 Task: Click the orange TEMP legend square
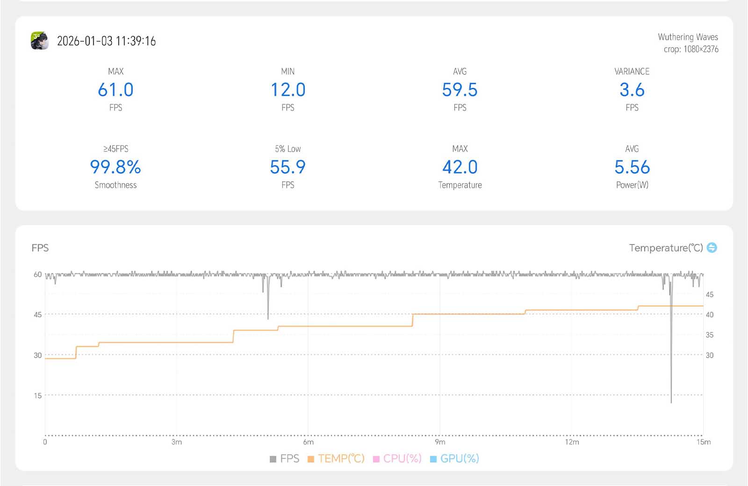coord(311,459)
